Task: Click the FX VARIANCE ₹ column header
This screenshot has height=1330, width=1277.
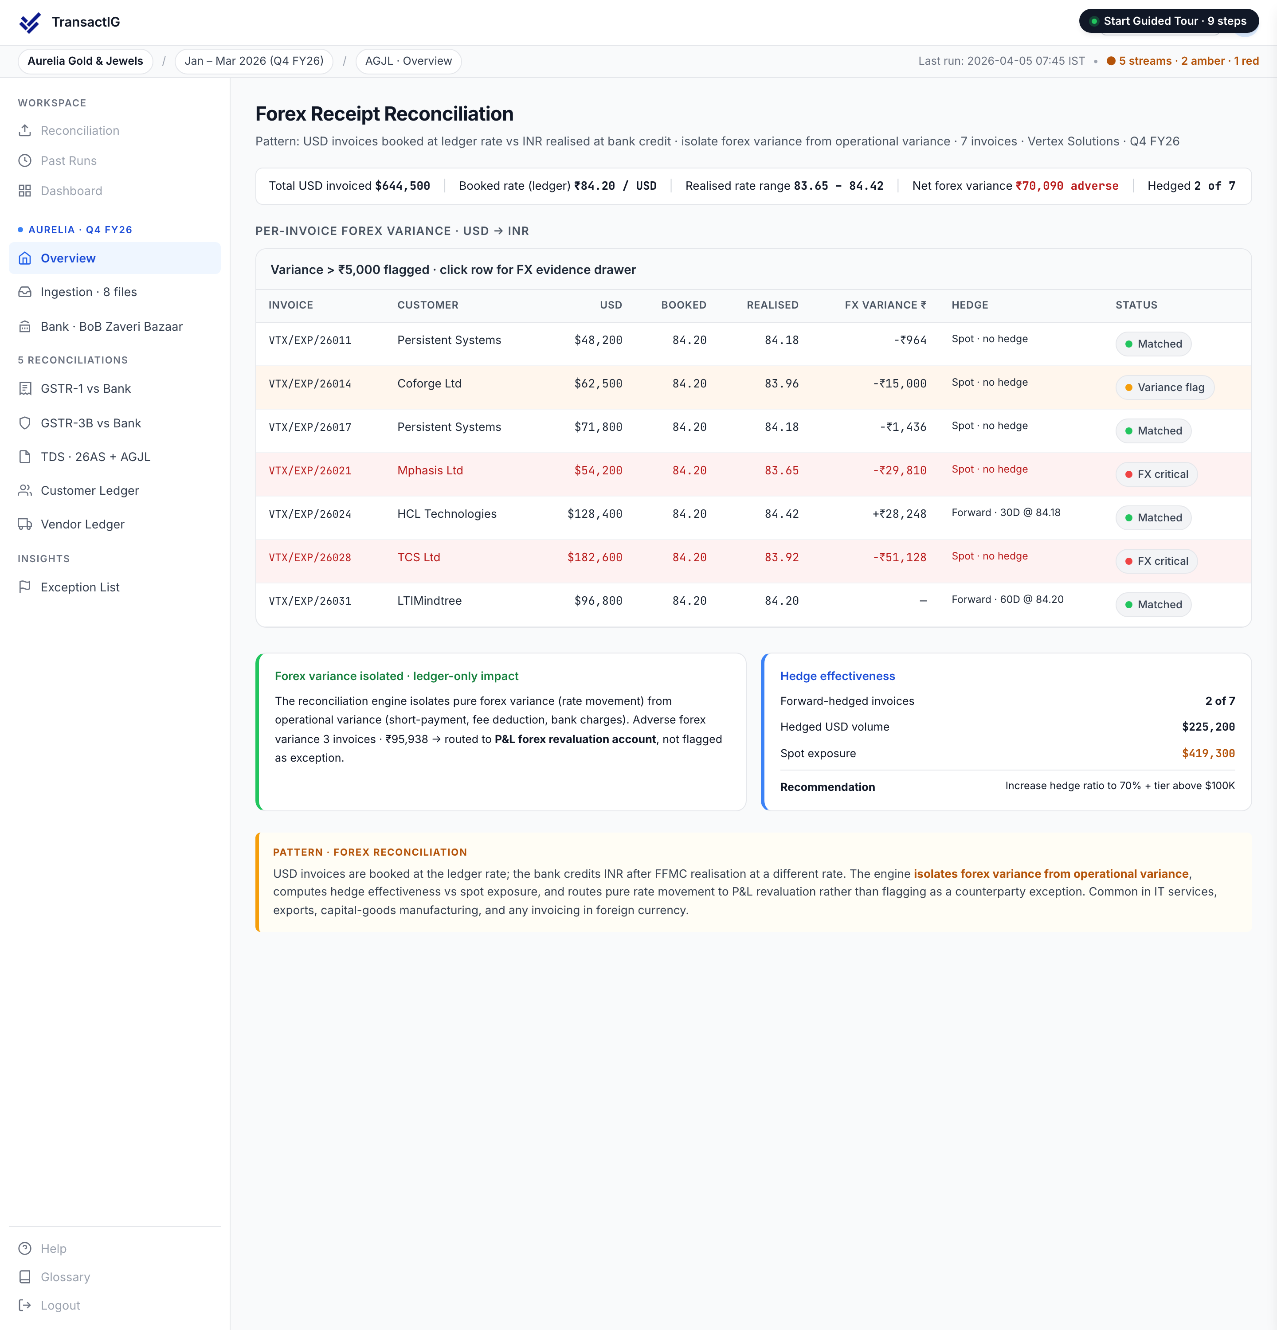Action: pyautogui.click(x=885, y=305)
